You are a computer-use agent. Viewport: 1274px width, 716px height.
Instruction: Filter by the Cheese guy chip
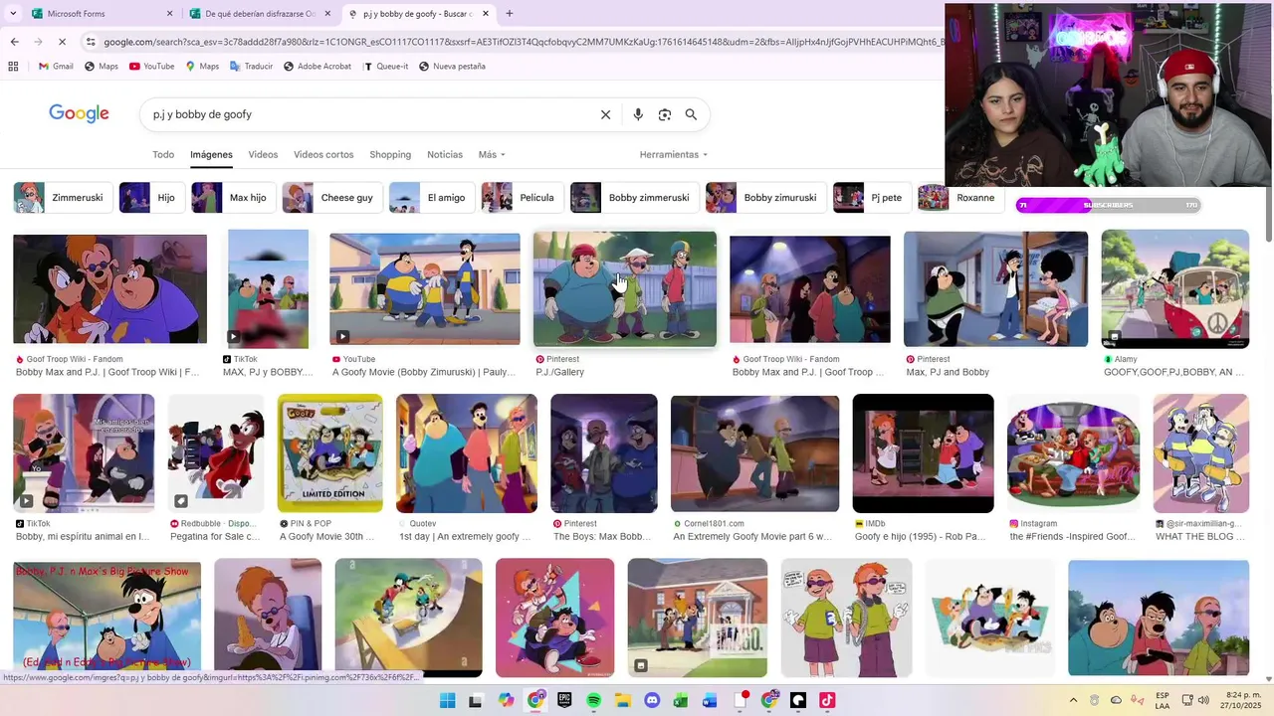point(331,198)
